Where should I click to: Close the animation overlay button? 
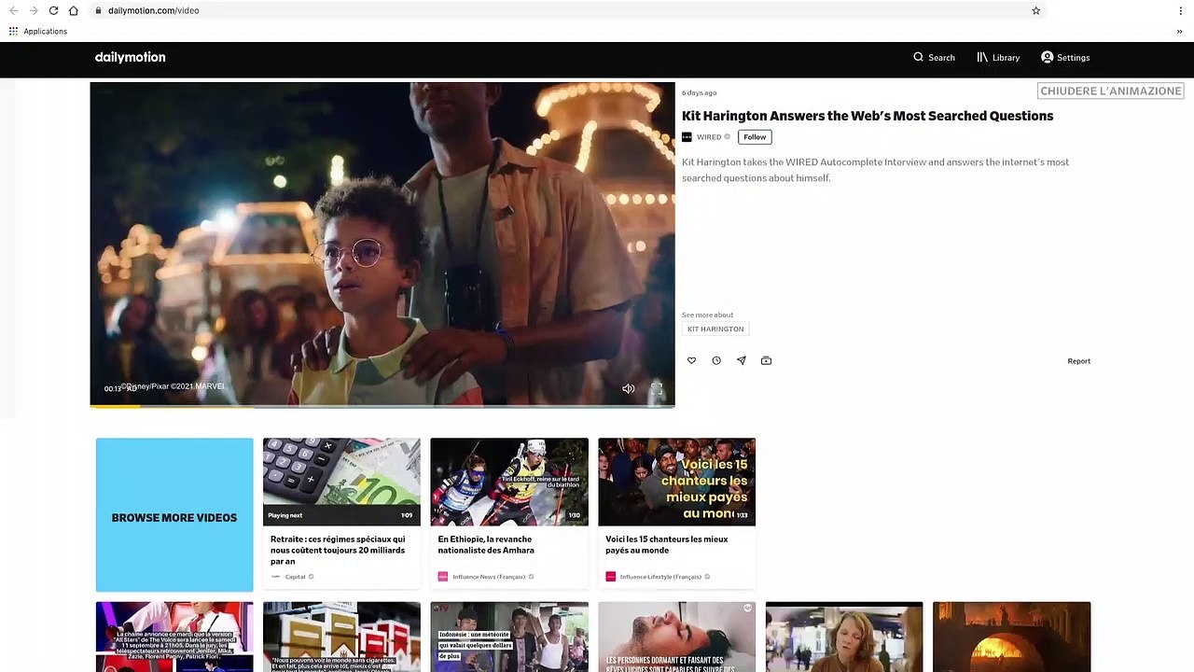click(1111, 91)
